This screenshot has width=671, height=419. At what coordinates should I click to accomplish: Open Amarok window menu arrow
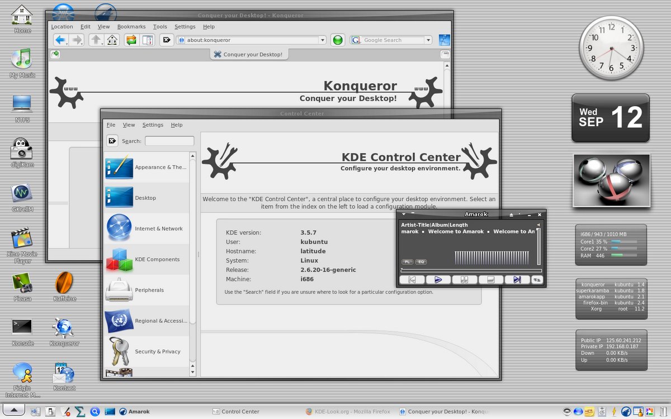pyautogui.click(x=404, y=214)
